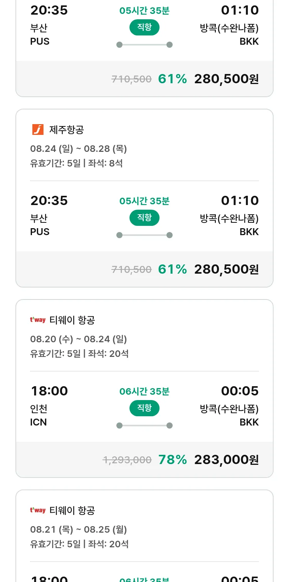Click the 08.21 (목) ~ 08.25 (월) dates
This screenshot has width=289, height=582.
click(x=79, y=530)
